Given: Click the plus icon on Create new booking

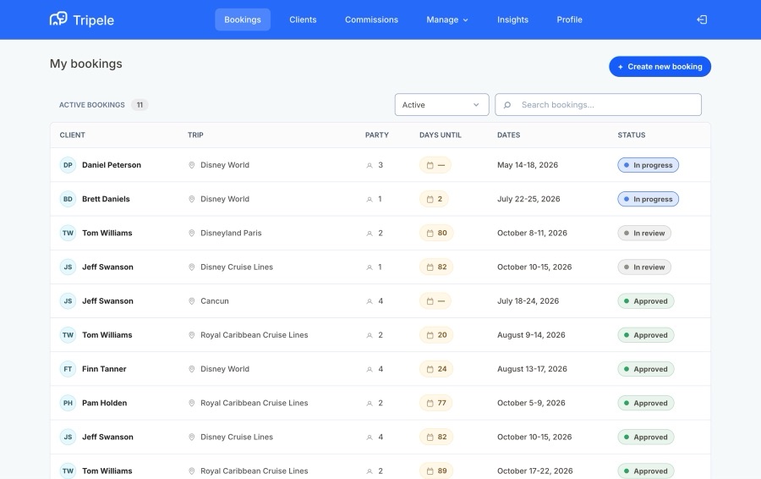Looking at the screenshot, I should point(621,67).
